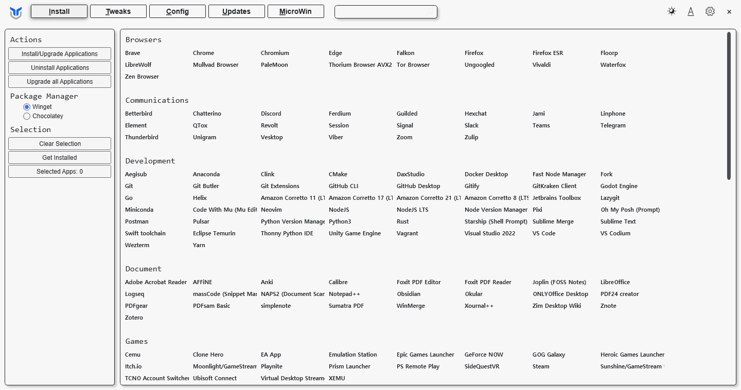Click the Clear Selection button
This screenshot has height=390, width=741.
click(x=60, y=144)
